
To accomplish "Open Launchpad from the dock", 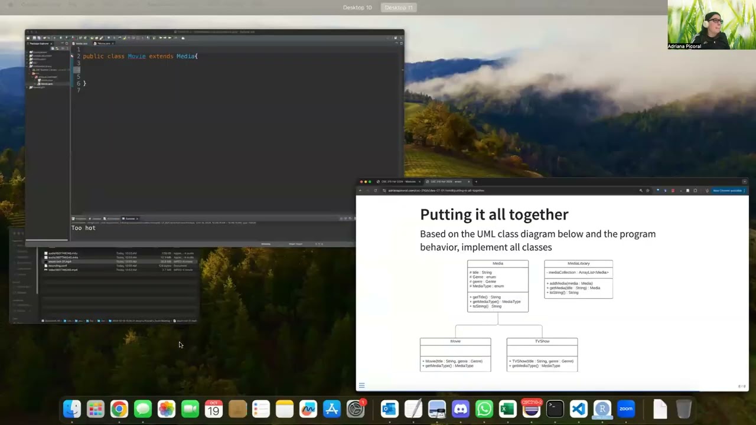I will (x=96, y=408).
